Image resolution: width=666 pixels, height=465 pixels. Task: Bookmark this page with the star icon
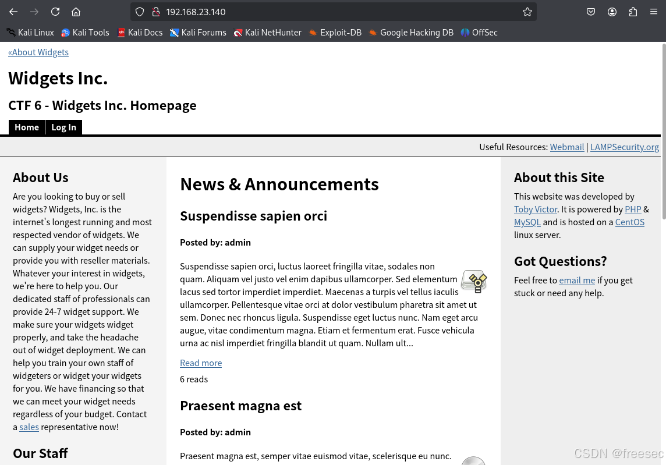527,12
